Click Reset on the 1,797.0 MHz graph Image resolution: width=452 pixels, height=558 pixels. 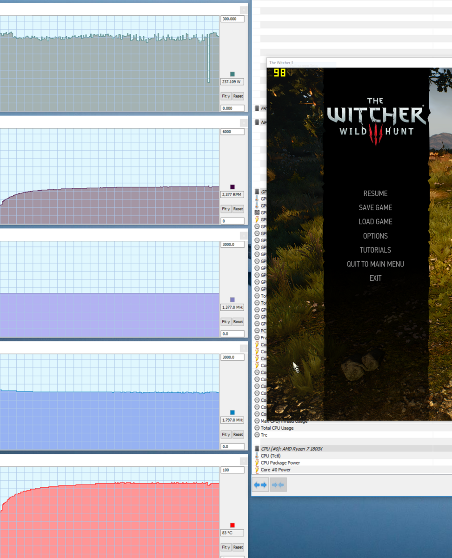[x=238, y=434]
